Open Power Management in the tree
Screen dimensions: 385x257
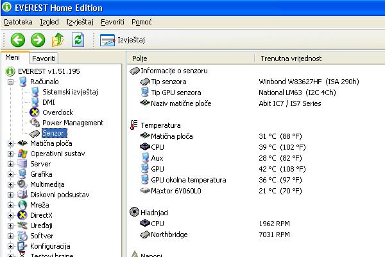73,123
